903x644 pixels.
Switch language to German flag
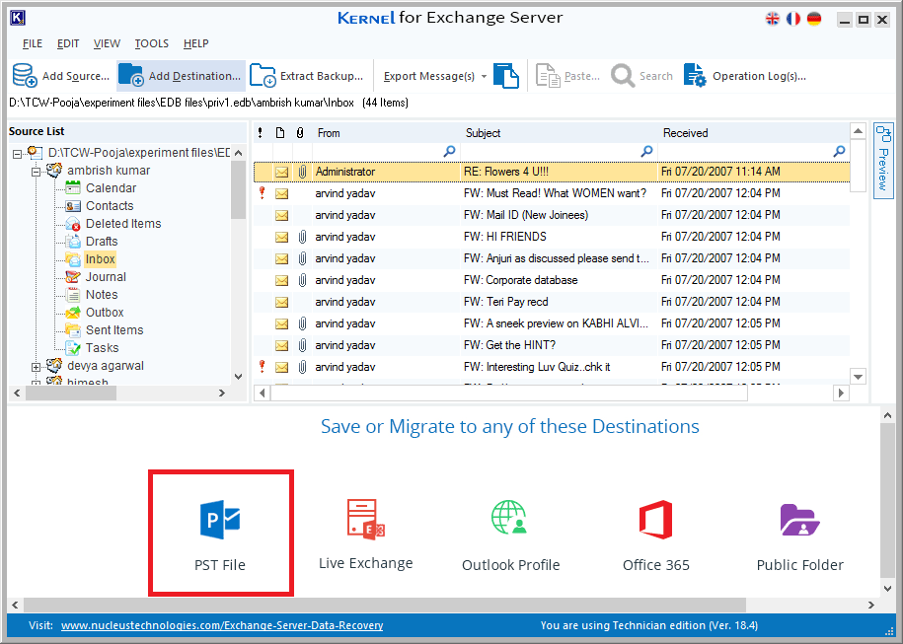click(814, 19)
